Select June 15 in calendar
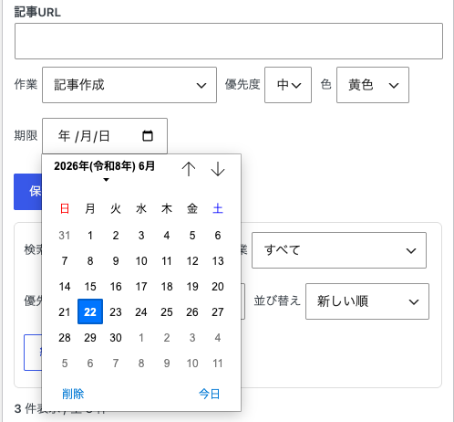454x422 pixels. click(90, 287)
